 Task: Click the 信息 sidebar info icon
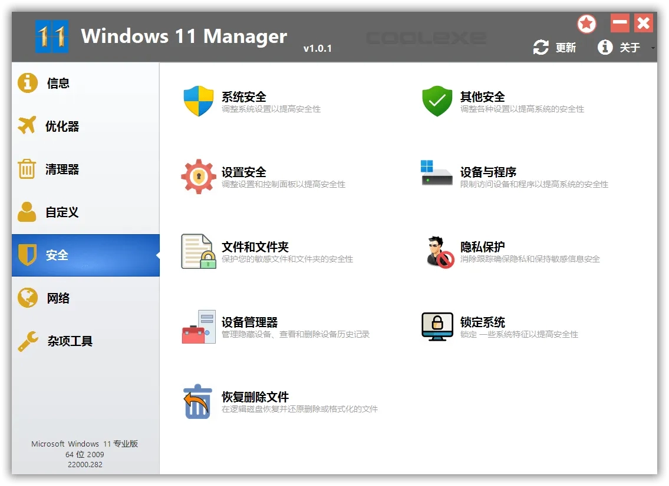click(28, 82)
